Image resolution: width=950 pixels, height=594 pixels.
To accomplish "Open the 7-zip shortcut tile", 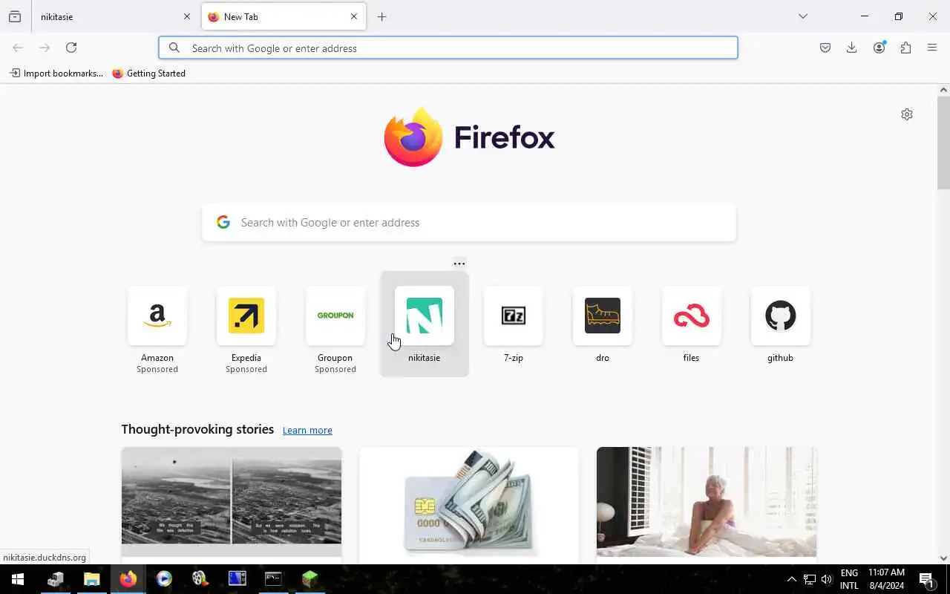I will click(514, 324).
